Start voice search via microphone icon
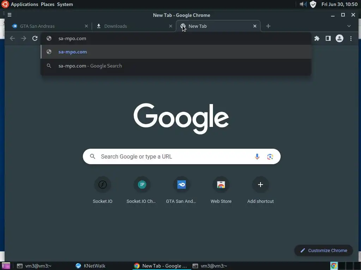Image resolution: width=361 pixels, height=270 pixels. (257, 156)
